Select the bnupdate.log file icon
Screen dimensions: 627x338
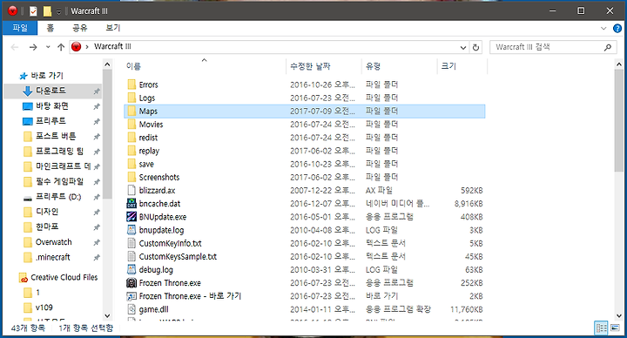coord(131,230)
